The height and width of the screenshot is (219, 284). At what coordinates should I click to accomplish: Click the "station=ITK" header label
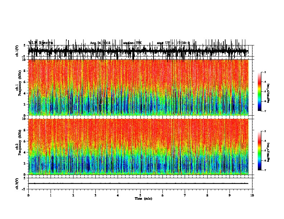[132, 43]
